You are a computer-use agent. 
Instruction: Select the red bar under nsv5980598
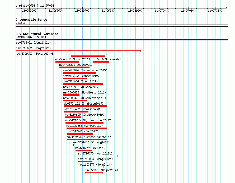pos(84,151)
